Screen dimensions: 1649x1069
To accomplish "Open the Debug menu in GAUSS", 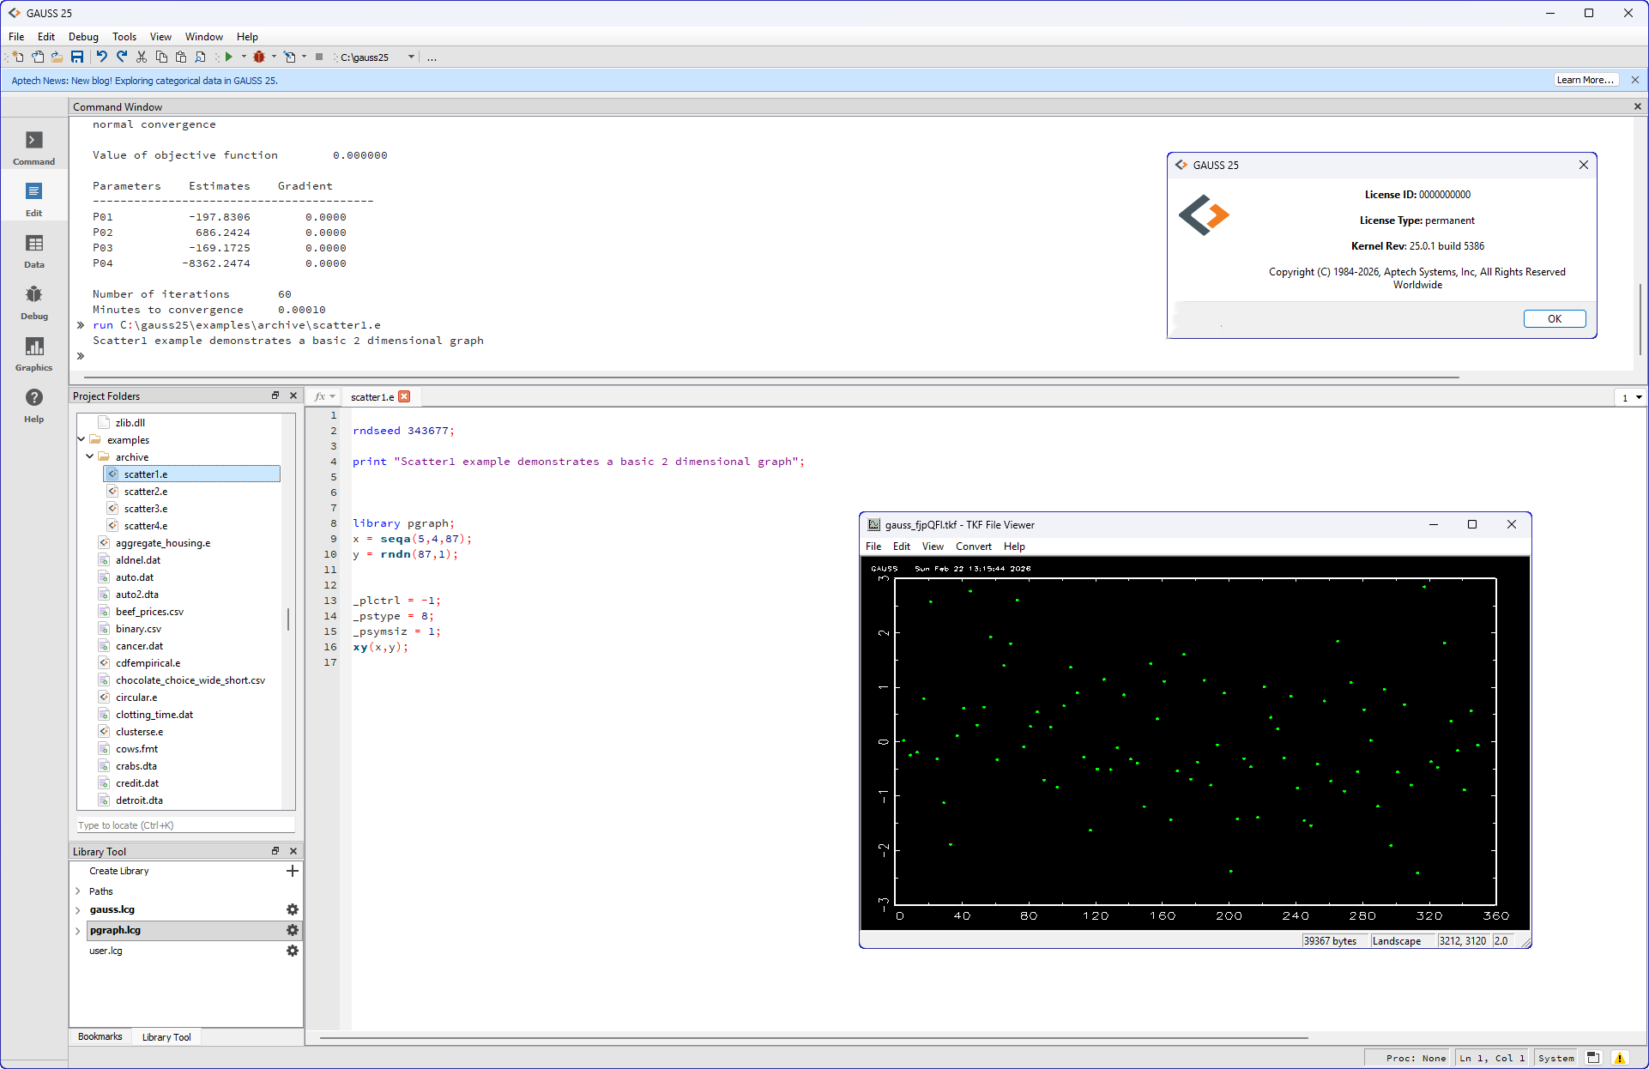I will 83,37.
